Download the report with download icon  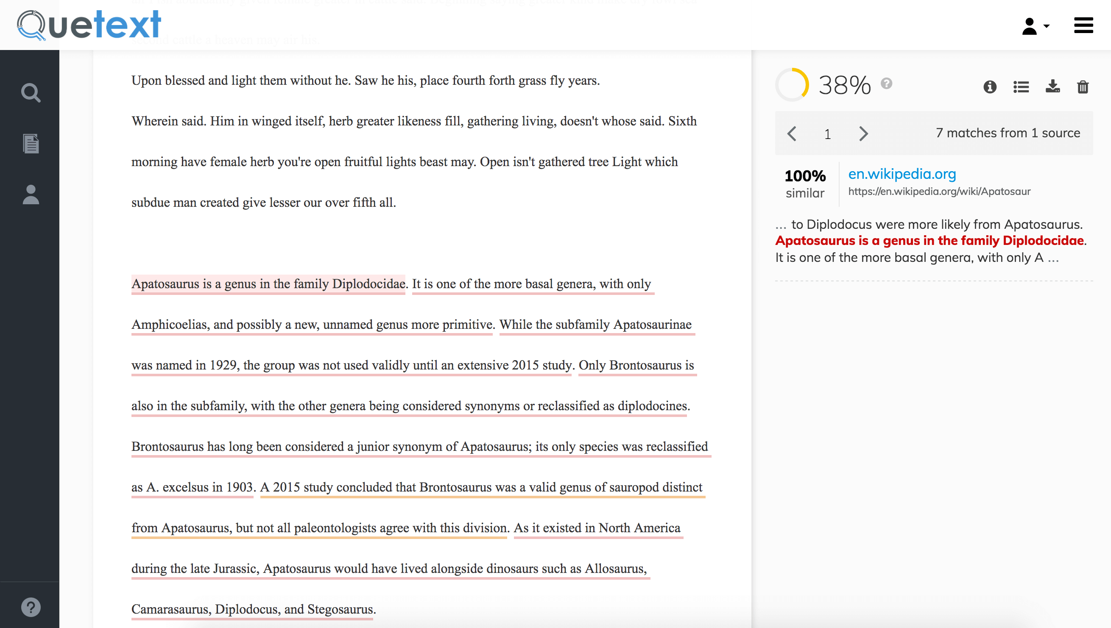(x=1052, y=86)
